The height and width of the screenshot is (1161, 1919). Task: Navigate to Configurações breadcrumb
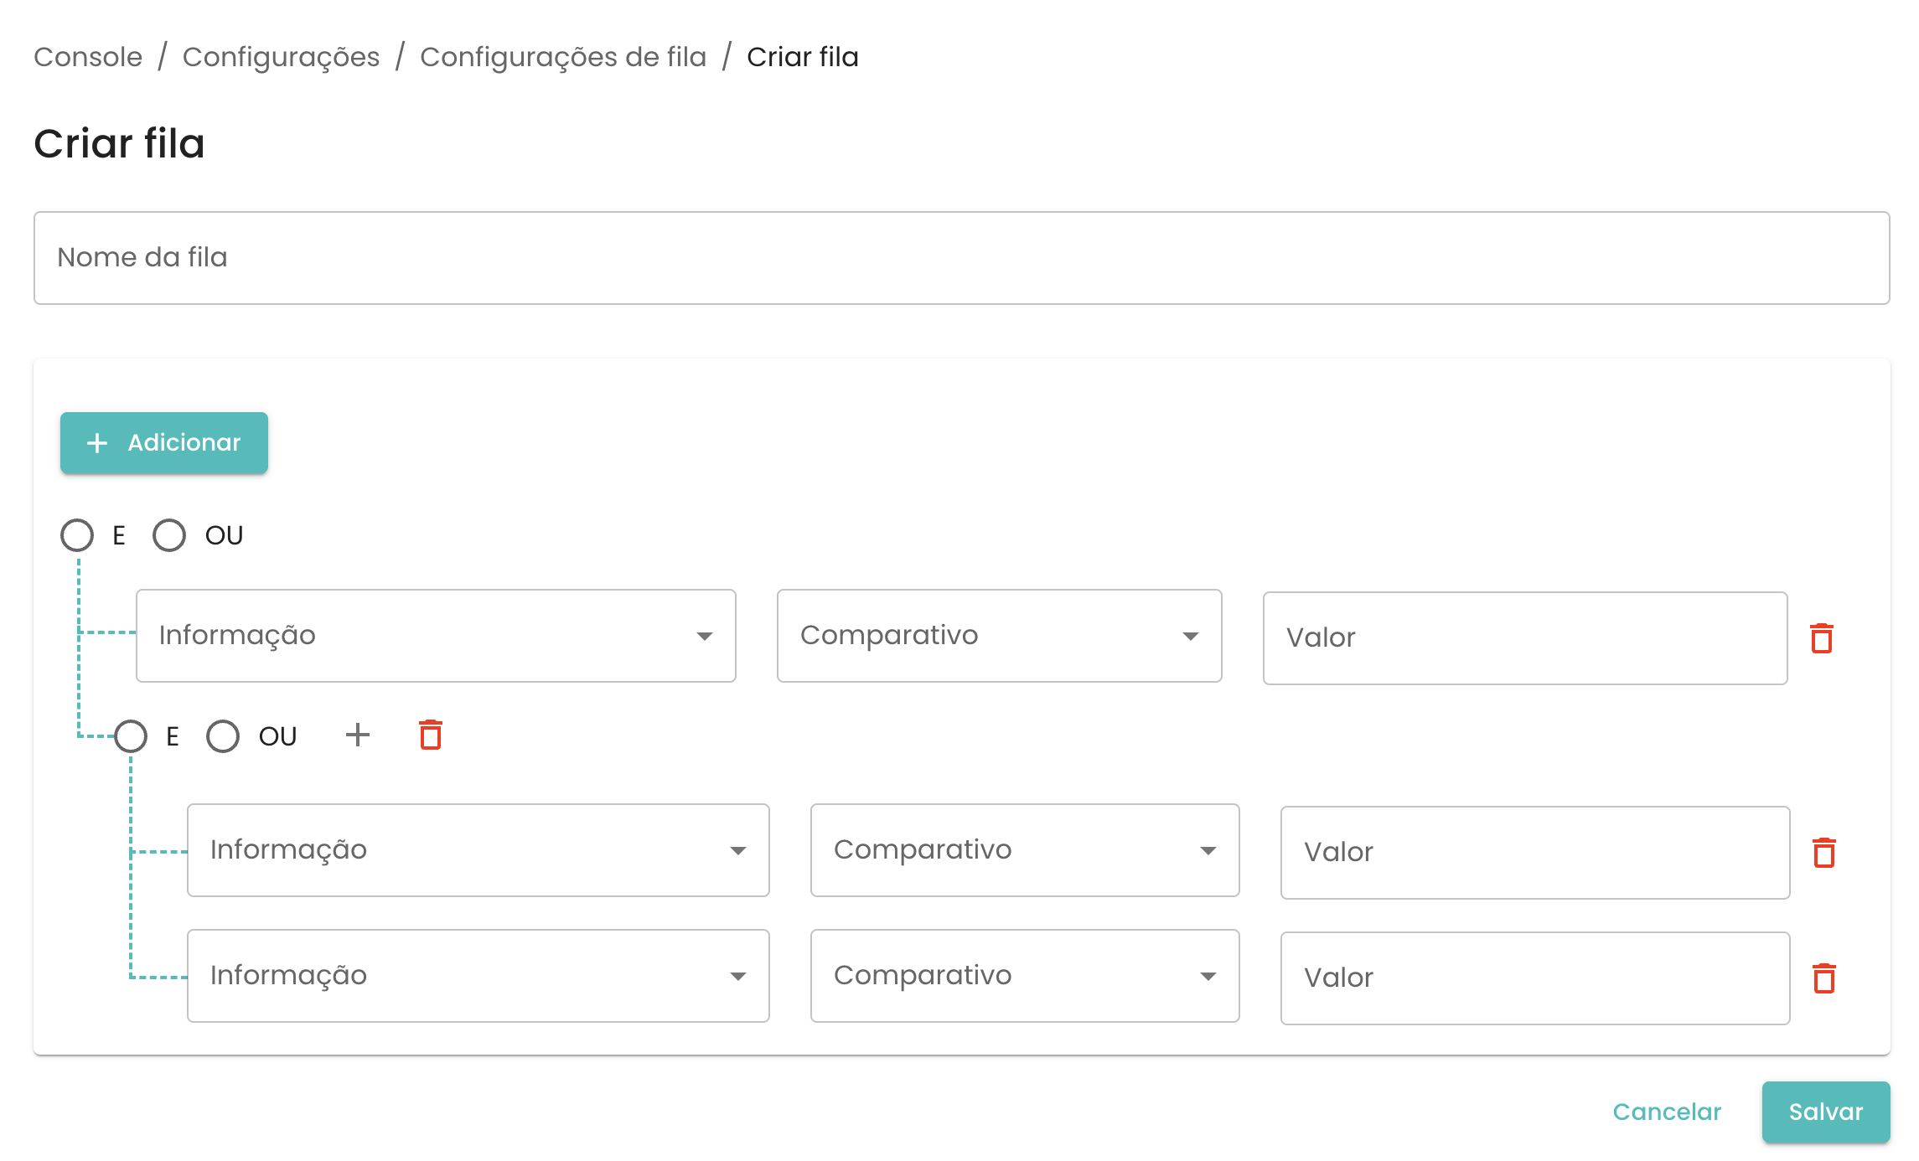click(x=281, y=57)
